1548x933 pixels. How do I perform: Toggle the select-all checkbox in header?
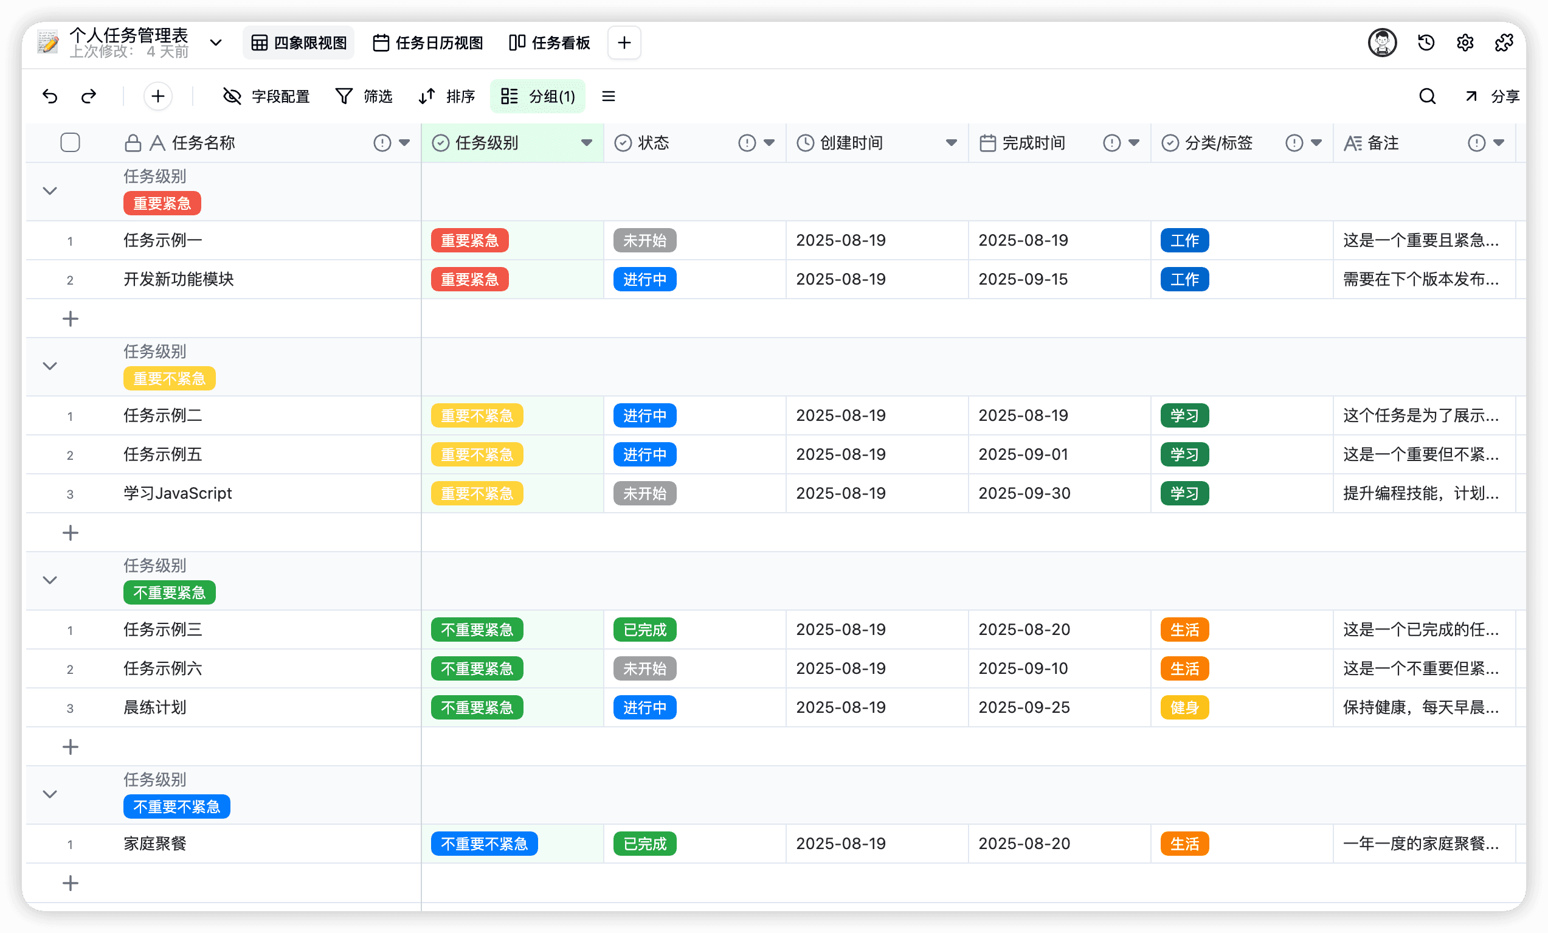point(71,144)
